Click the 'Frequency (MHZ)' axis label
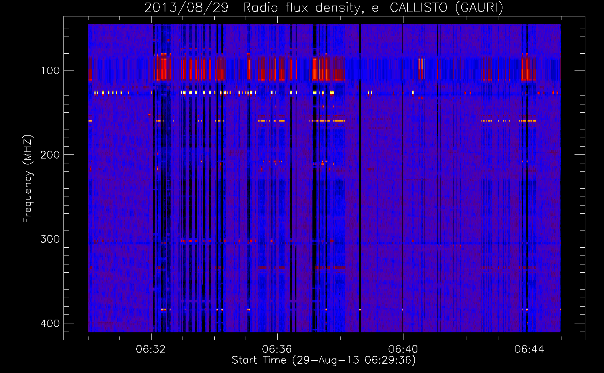 point(28,179)
